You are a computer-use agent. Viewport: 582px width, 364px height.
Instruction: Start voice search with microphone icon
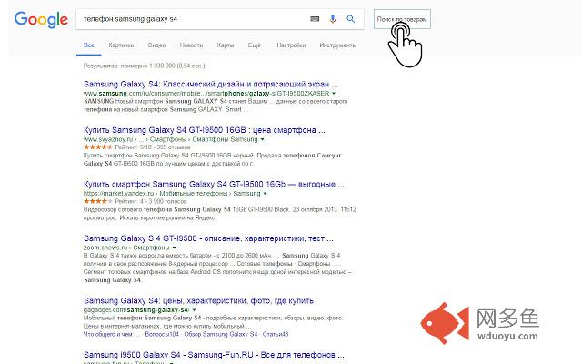point(333,19)
